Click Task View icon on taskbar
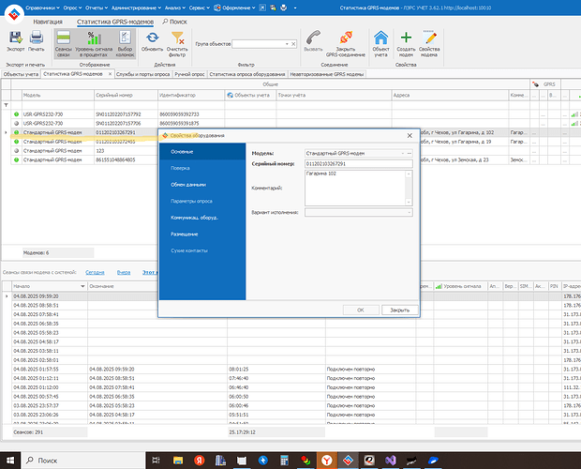The image size is (581, 469). [156, 461]
